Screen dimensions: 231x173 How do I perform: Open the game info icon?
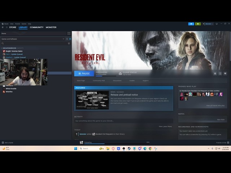click(x=220, y=74)
